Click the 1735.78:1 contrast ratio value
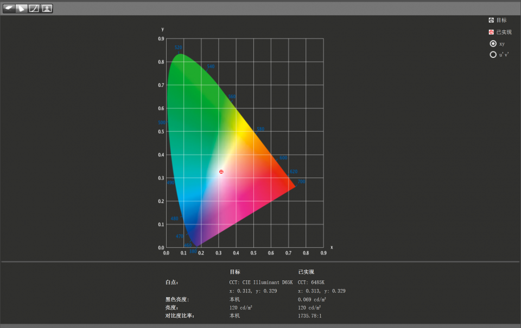Image resolution: width=521 pixels, height=328 pixels. tap(310, 316)
